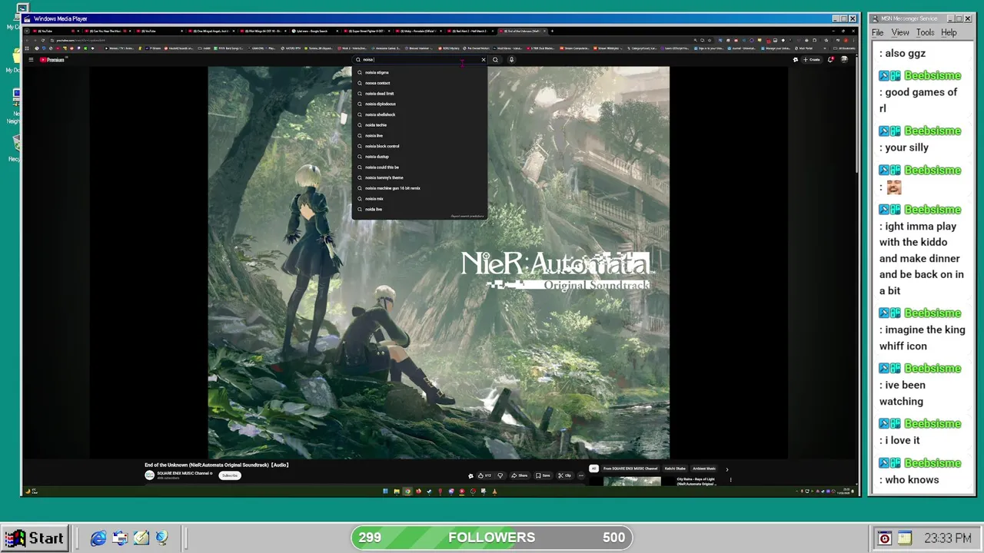Viewport: 984px width, 553px height.
Task: Clip the video with scissors button
Action: pyautogui.click(x=564, y=475)
